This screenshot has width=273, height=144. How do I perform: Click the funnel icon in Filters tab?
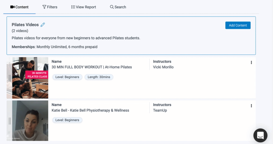44,7
